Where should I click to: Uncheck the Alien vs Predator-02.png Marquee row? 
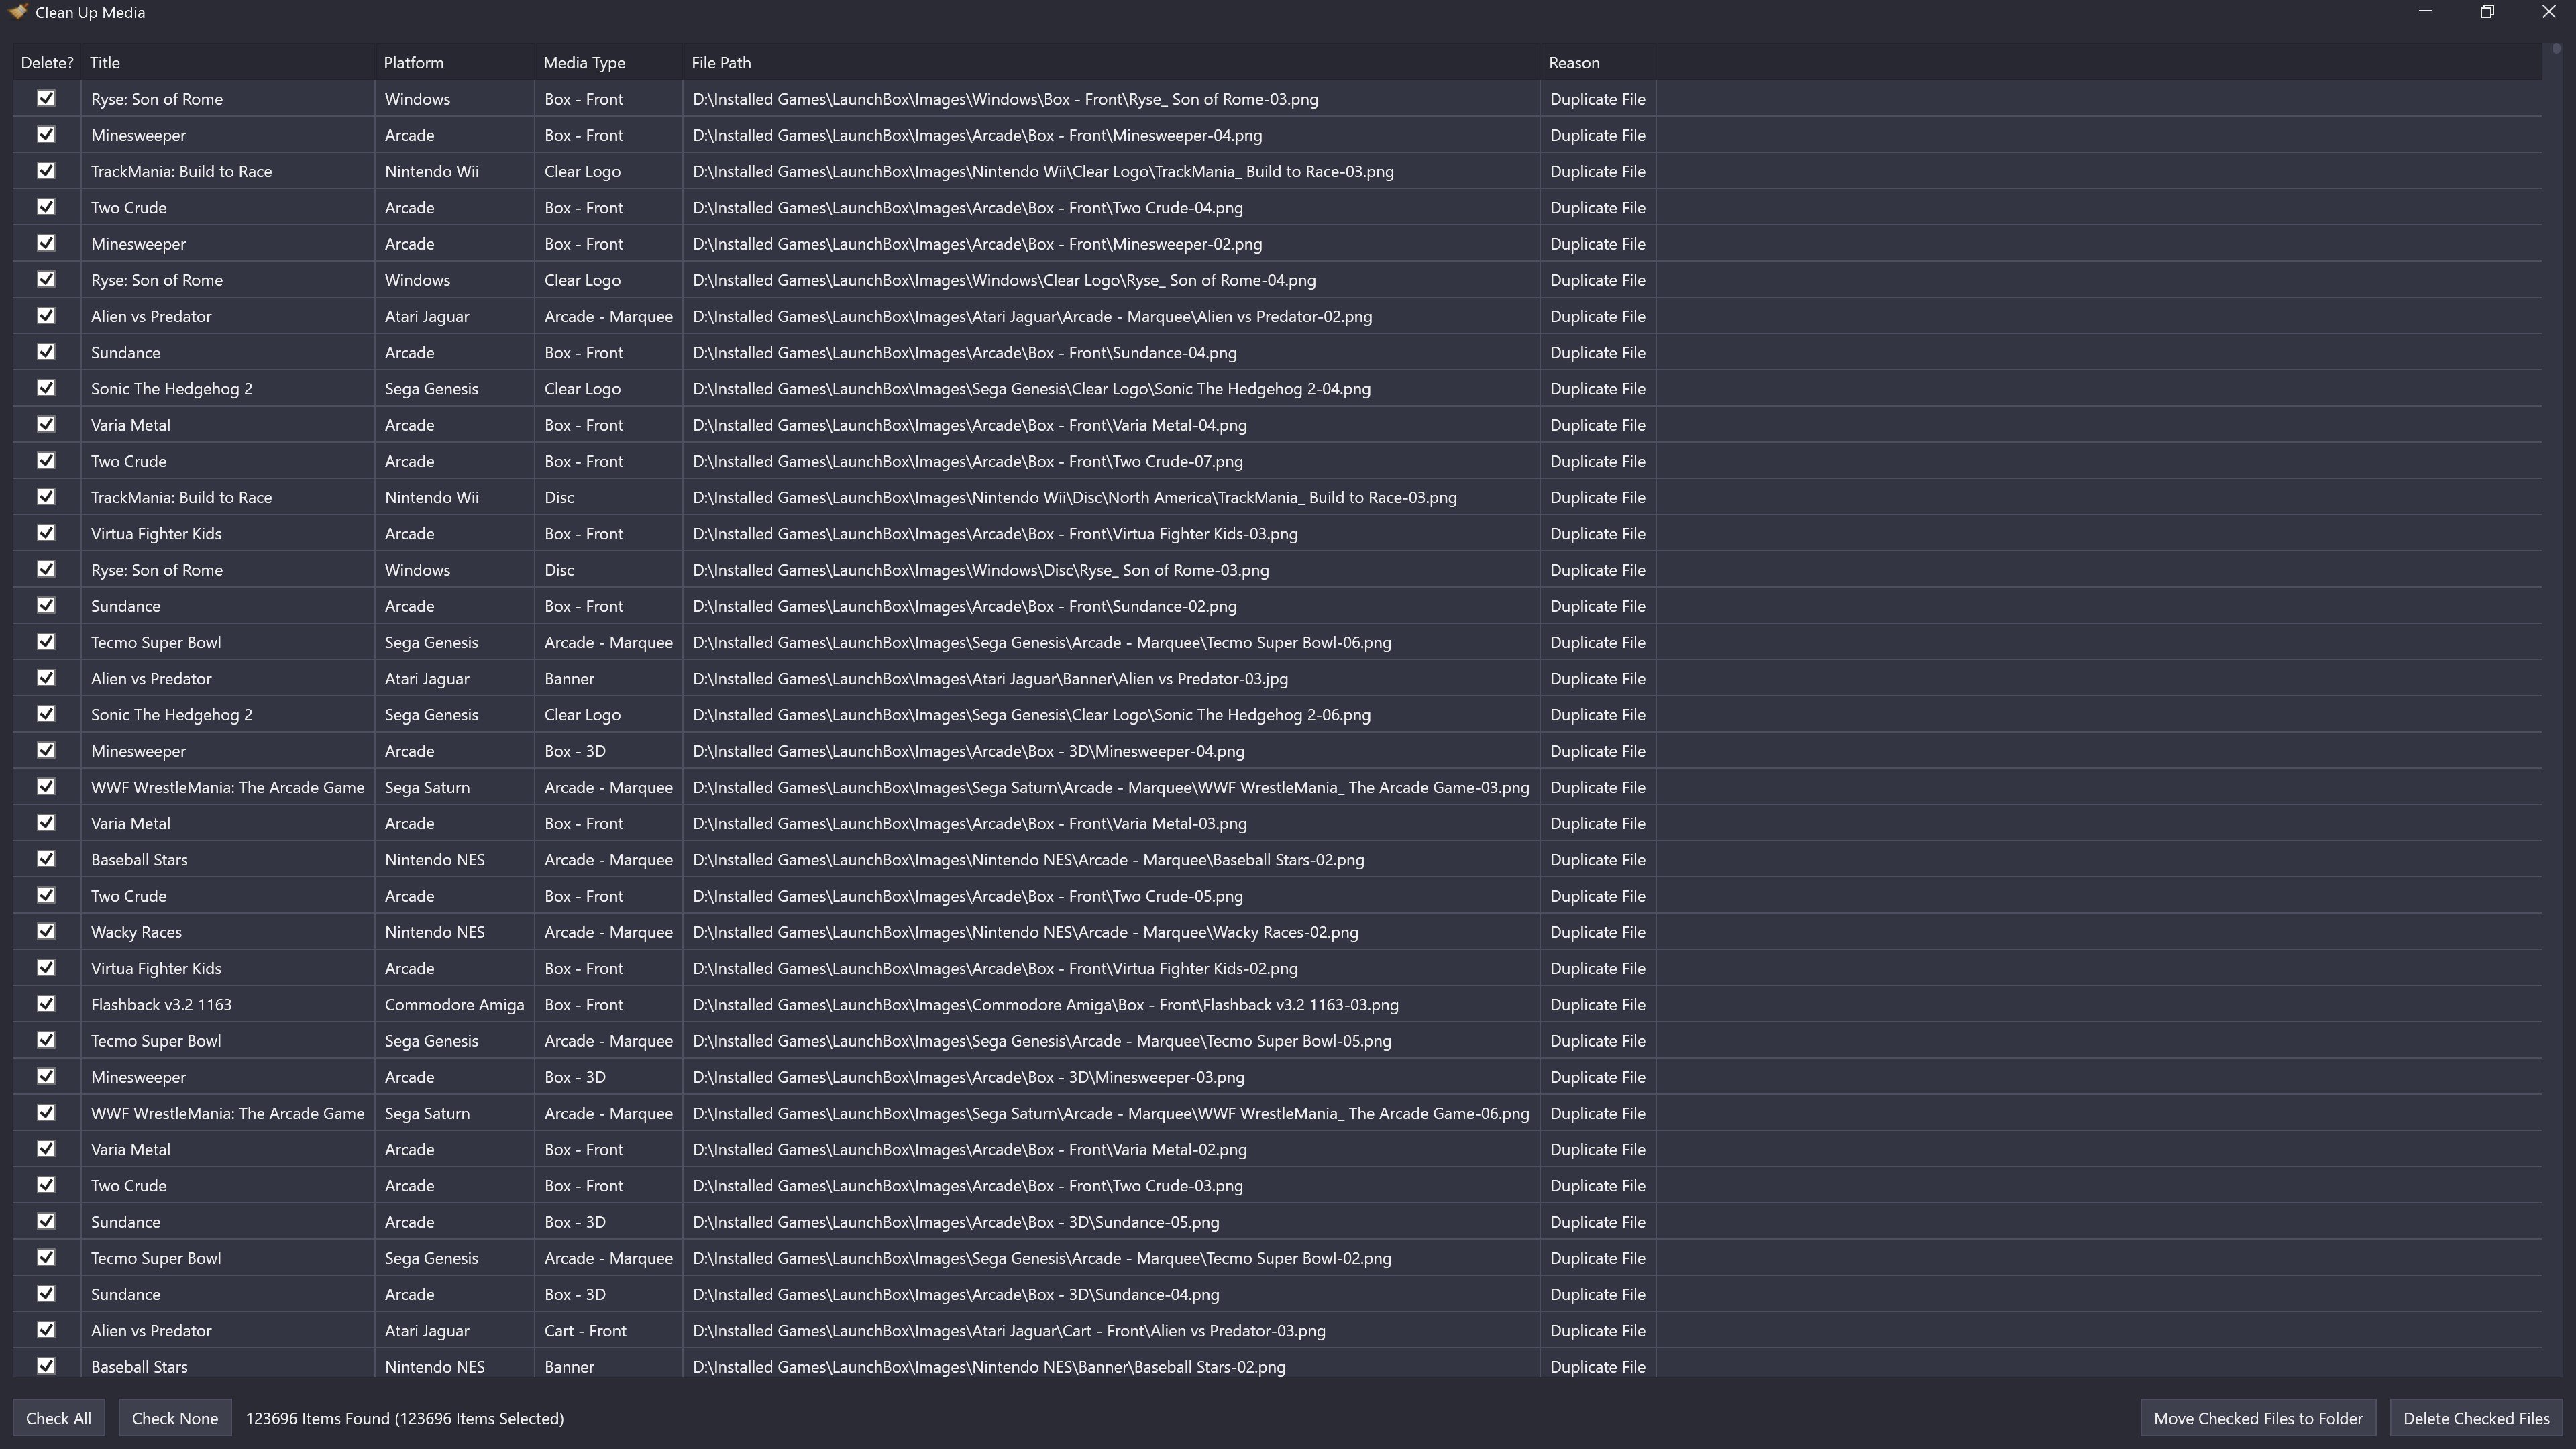click(46, 315)
